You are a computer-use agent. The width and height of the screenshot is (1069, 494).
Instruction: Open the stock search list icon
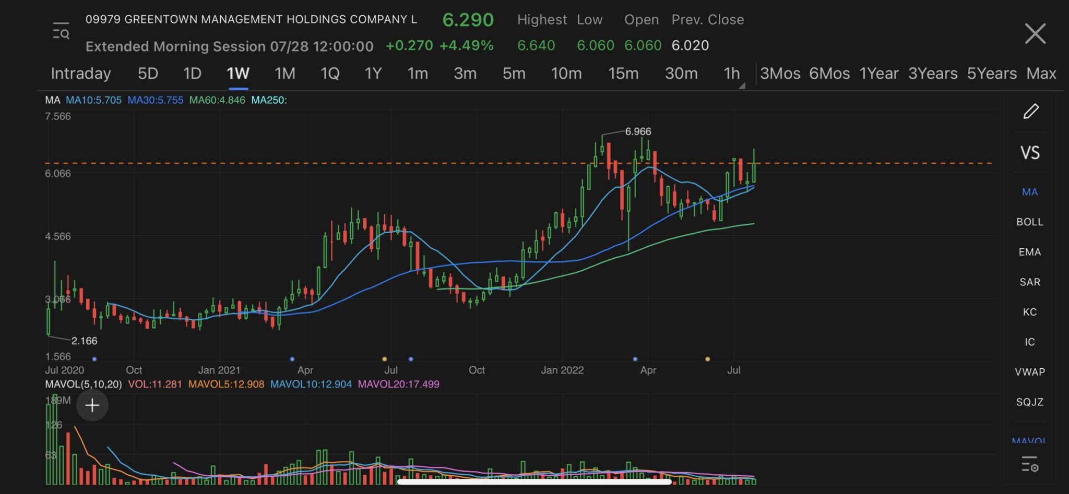[x=61, y=31]
